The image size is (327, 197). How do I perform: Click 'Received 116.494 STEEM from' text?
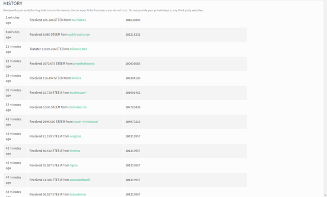(x=50, y=78)
